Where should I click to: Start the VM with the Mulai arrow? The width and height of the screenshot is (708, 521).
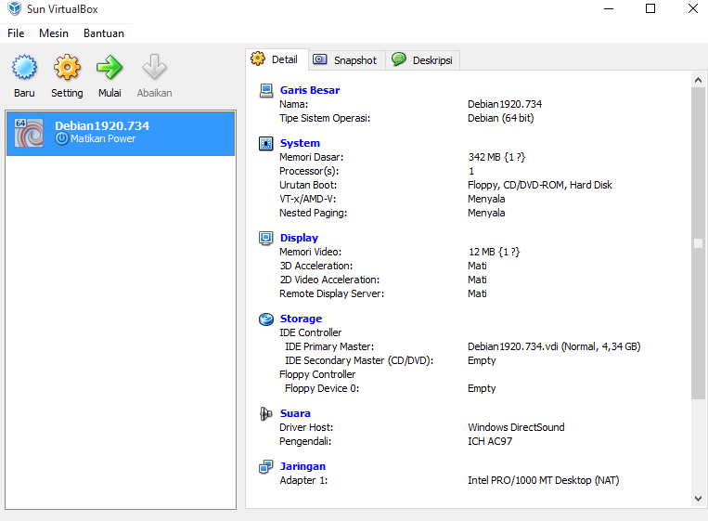click(109, 67)
